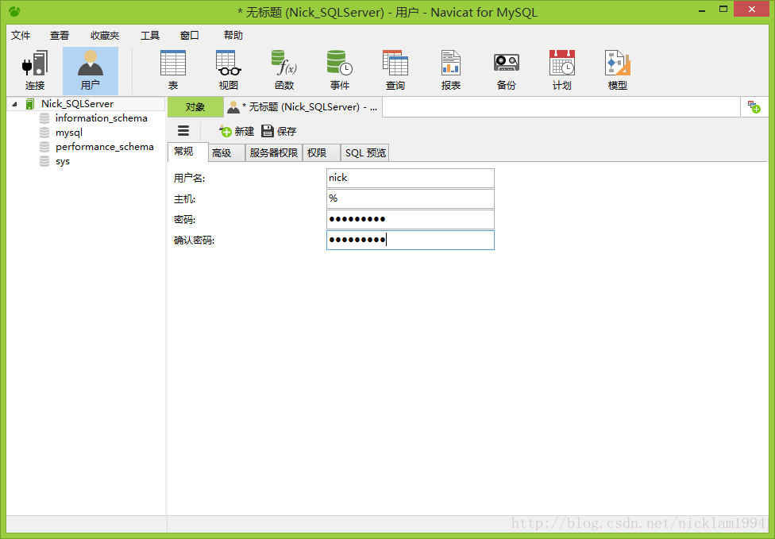Collapse the Nick_SQLServer connection tree
Screen dimensions: 775x539
[x=15, y=104]
